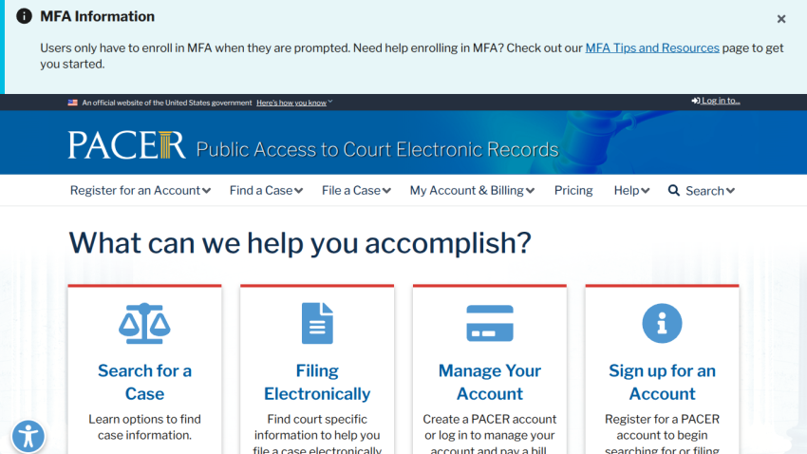Click the 'What can we help you accomplish?' heading
The height and width of the screenshot is (454, 807).
pos(300,243)
